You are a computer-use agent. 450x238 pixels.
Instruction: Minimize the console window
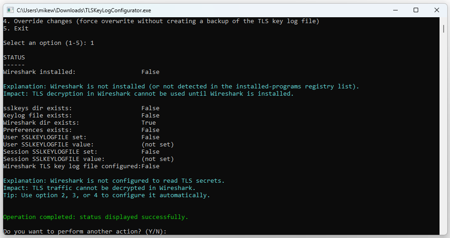[395, 10]
